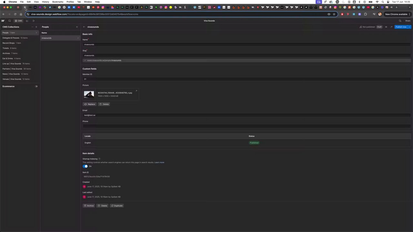
Task: Delete the picture file
Action: coord(104,104)
